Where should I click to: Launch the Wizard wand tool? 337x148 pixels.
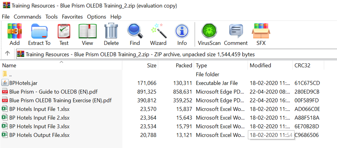(159, 31)
